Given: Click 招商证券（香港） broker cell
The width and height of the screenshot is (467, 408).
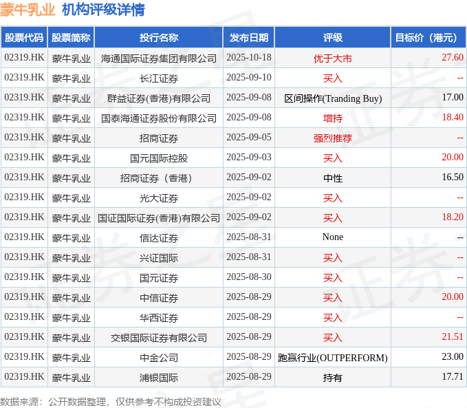Looking at the screenshot, I should tap(159, 178).
